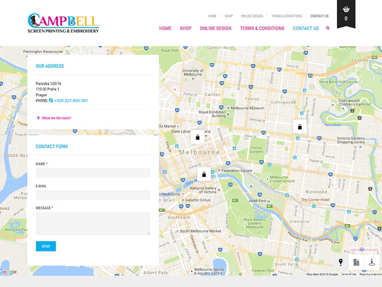Select the shop marker beside Federation Square
382x287 pixels.
[204, 174]
